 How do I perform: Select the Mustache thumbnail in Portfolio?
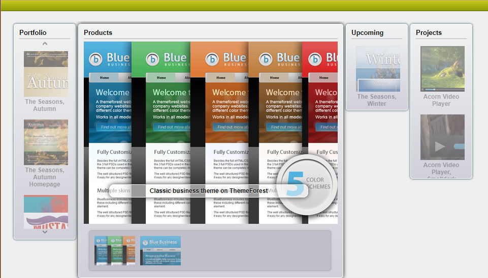pos(46,212)
